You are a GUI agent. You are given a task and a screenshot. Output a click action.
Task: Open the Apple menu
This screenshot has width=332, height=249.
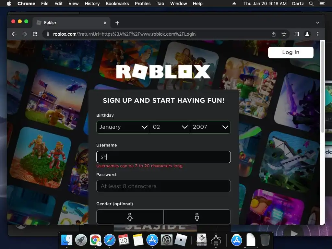coord(9,4)
